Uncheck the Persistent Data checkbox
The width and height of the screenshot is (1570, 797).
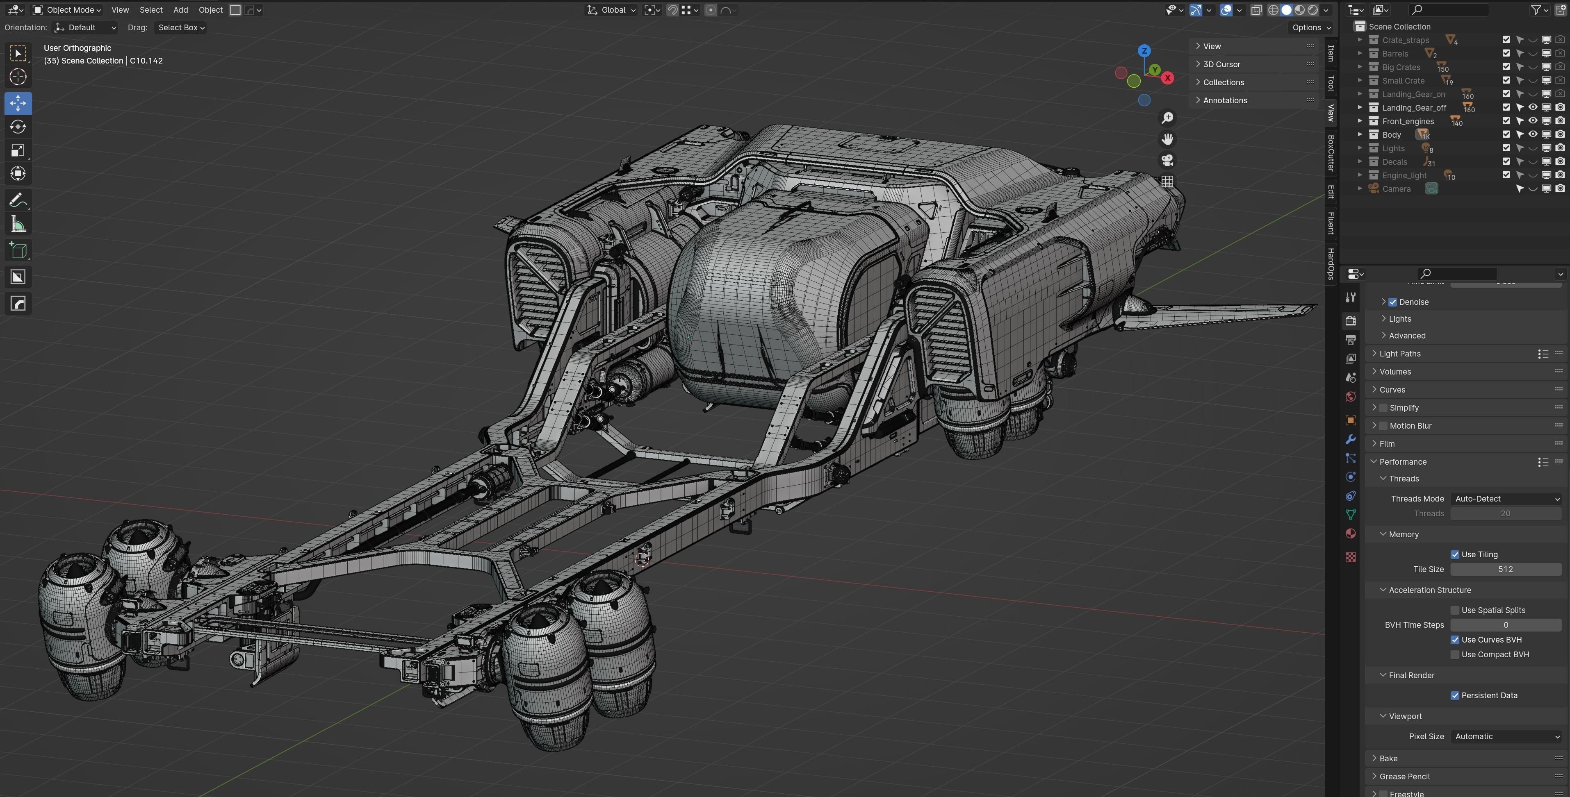tap(1455, 695)
